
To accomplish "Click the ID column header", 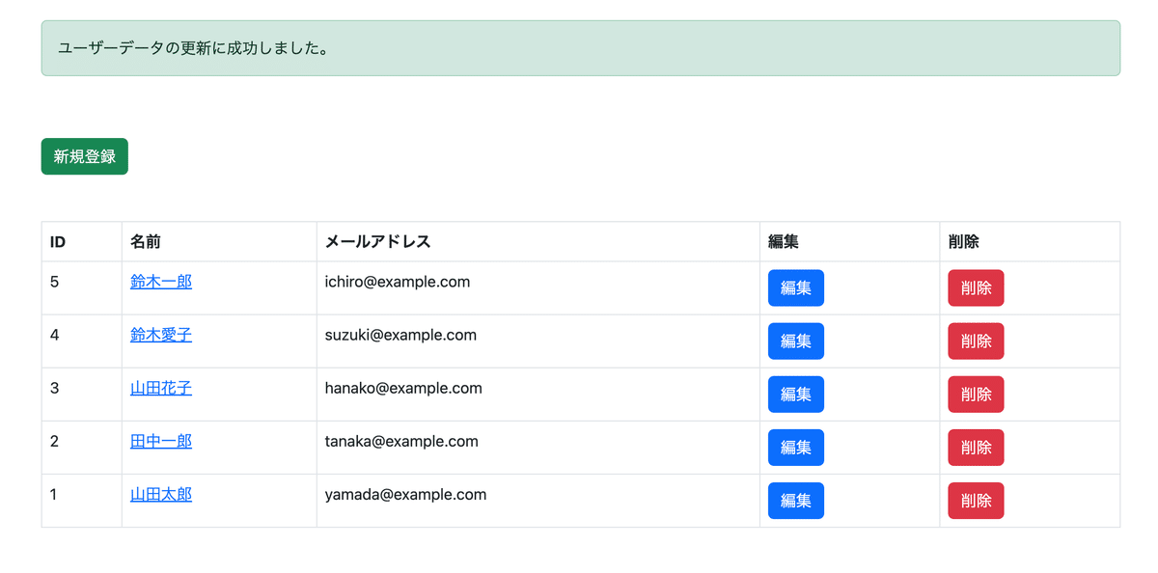I will 82,241.
